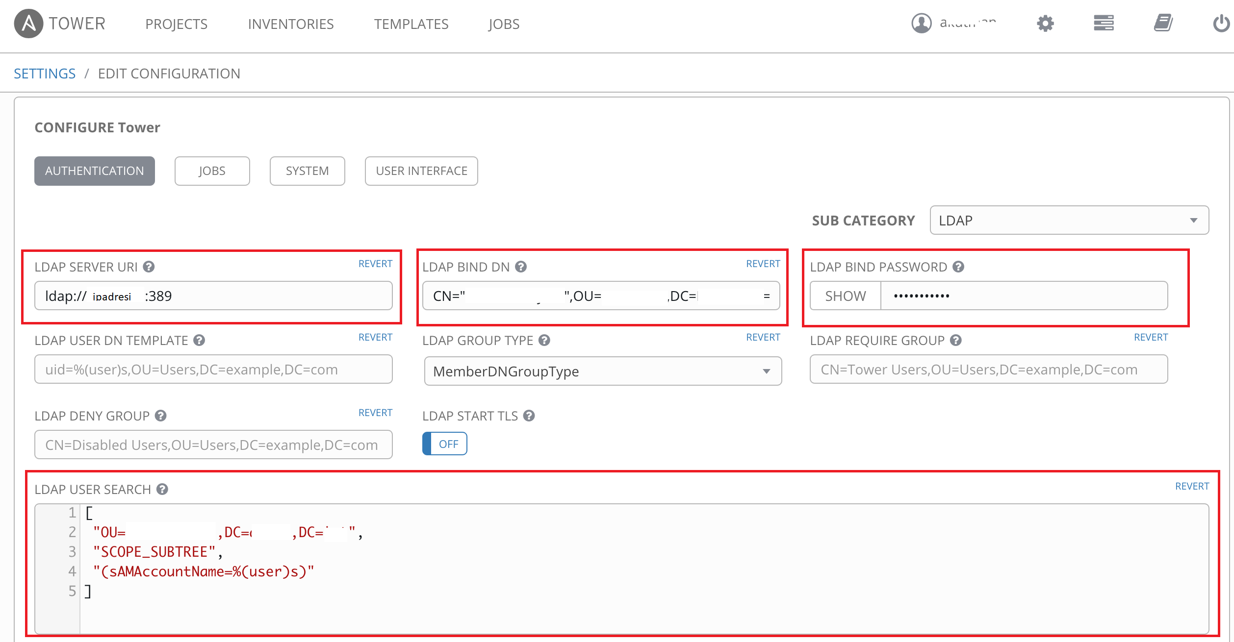Click the LDAP Require Group input
Image resolution: width=1234 pixels, height=642 pixels.
point(989,369)
